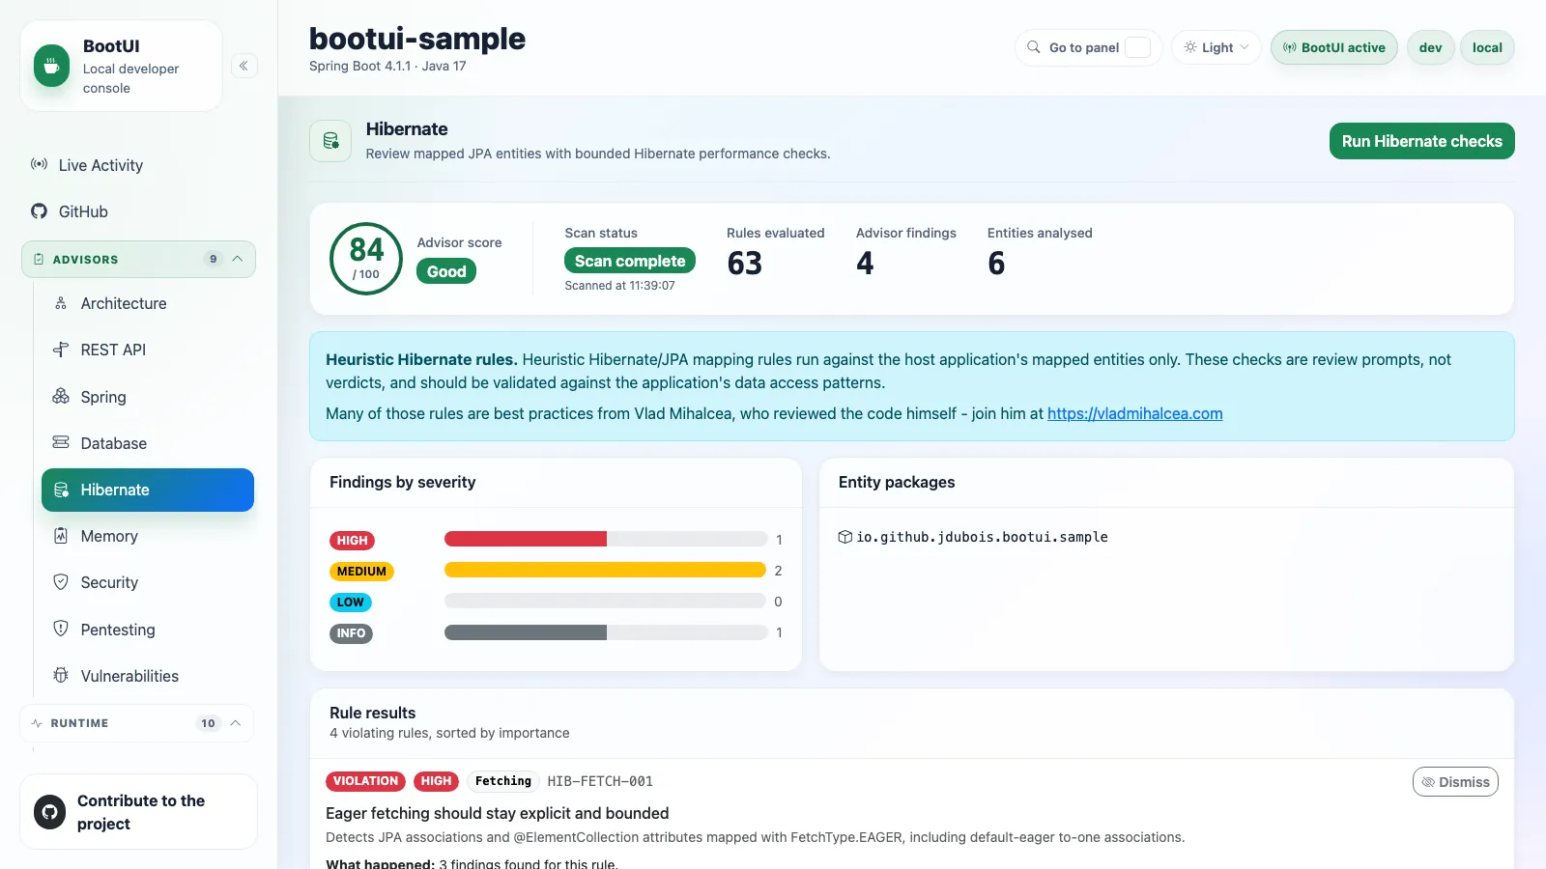
Task: Click 'Eager fetching should stay explicit and bounded'
Action: (498, 813)
